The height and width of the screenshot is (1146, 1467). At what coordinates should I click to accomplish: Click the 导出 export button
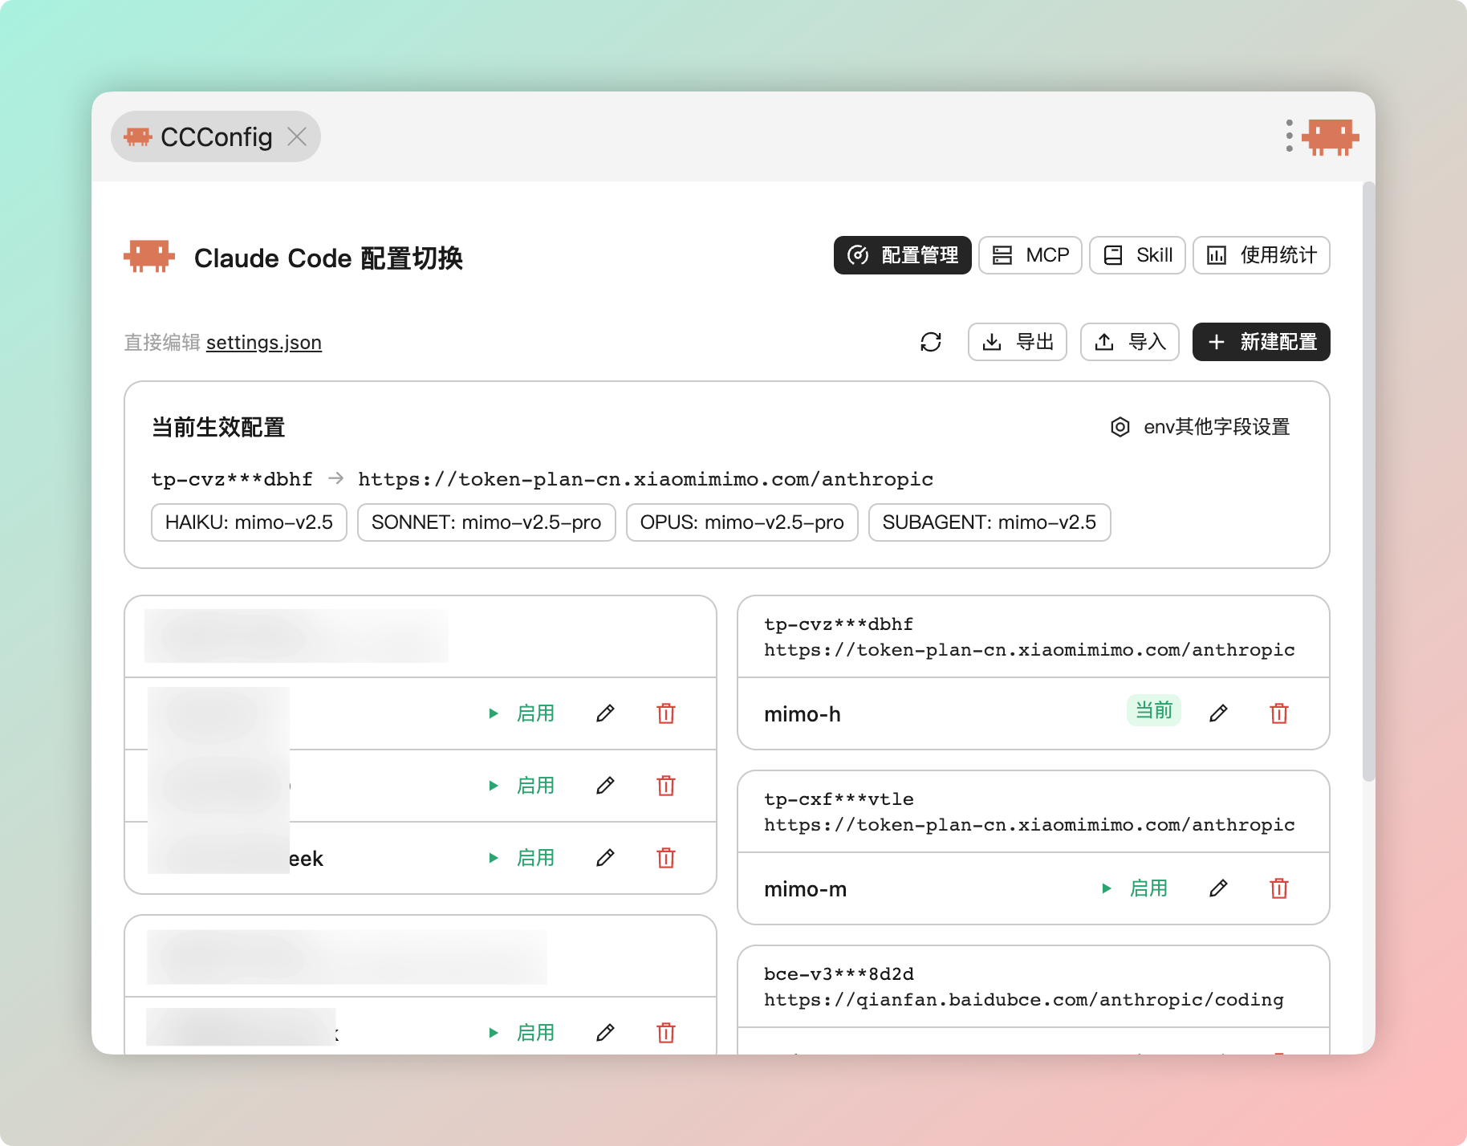coord(1018,342)
